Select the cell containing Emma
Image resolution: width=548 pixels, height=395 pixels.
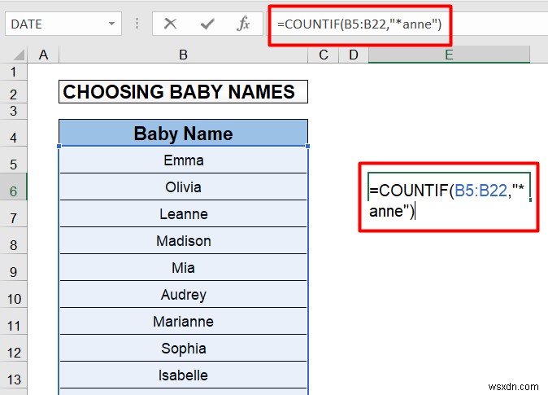pos(183,160)
